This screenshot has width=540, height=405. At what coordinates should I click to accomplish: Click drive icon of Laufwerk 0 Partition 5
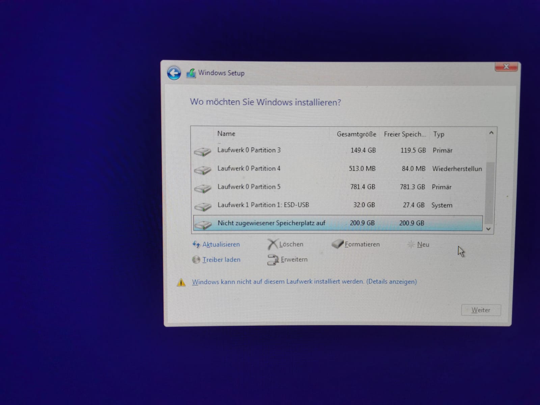(x=202, y=188)
